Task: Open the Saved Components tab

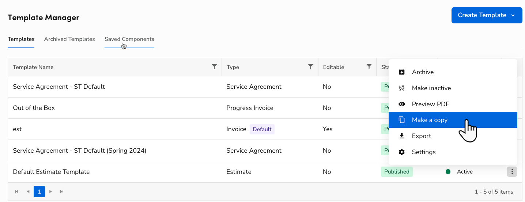Action: coord(129,39)
